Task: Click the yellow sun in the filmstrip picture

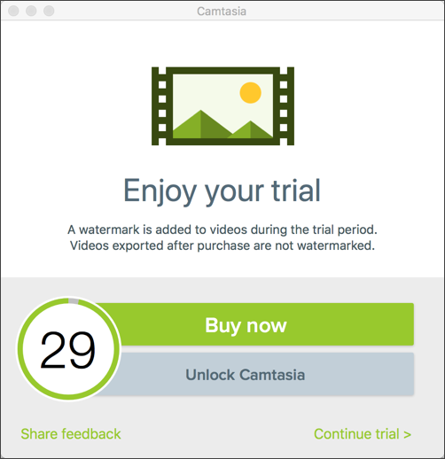Action: [251, 93]
